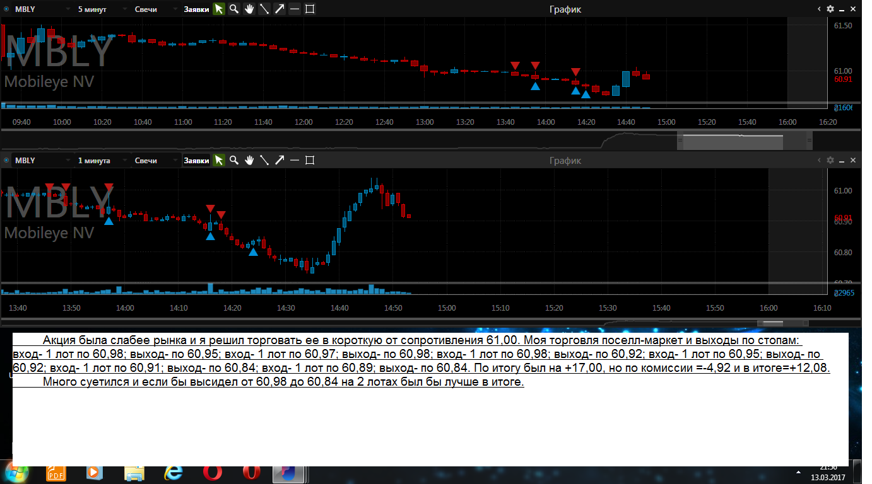Click the bottom chart's График title

[565, 160]
